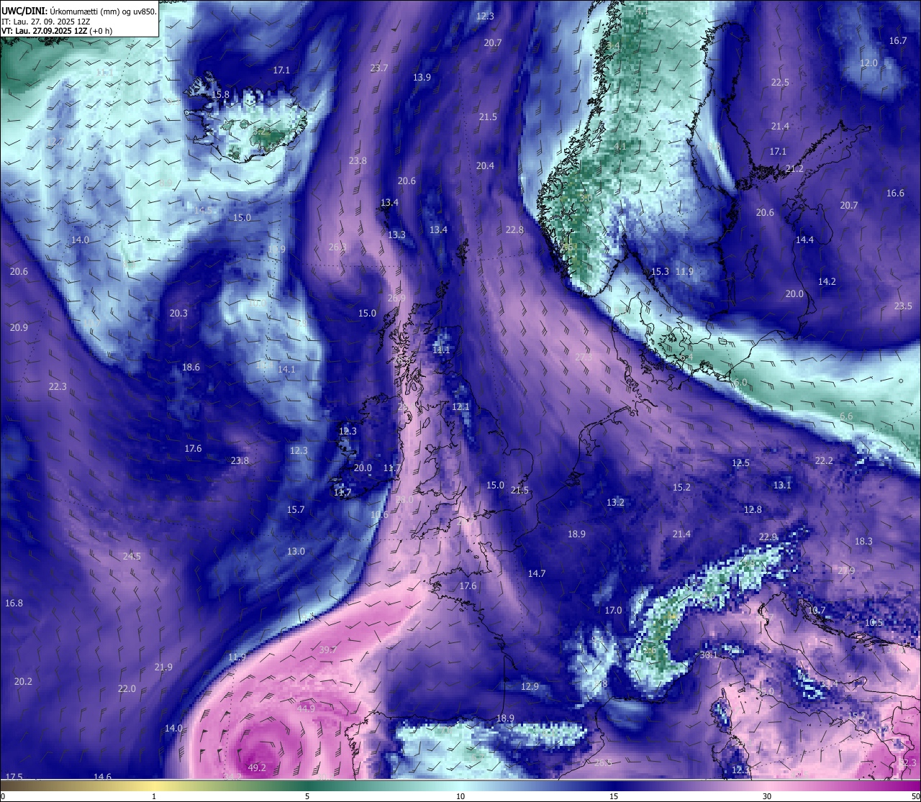The width and height of the screenshot is (921, 802).
Task: Click the '50' label on the color scale
Action: pos(915,796)
